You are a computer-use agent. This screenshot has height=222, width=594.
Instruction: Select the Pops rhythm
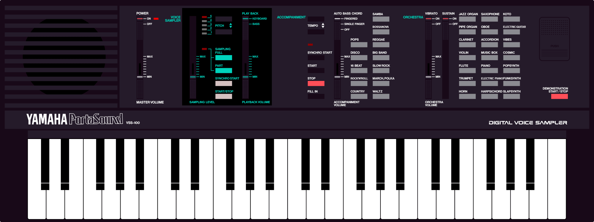pyautogui.click(x=359, y=45)
